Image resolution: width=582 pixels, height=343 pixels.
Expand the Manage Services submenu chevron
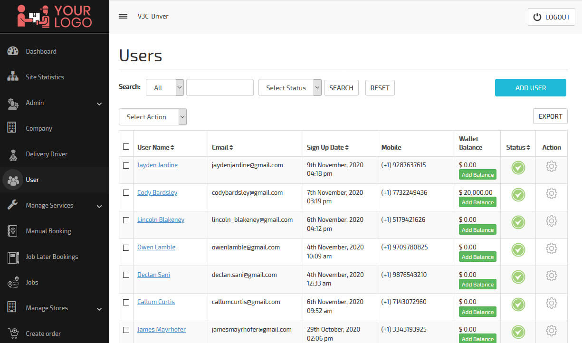click(x=99, y=206)
